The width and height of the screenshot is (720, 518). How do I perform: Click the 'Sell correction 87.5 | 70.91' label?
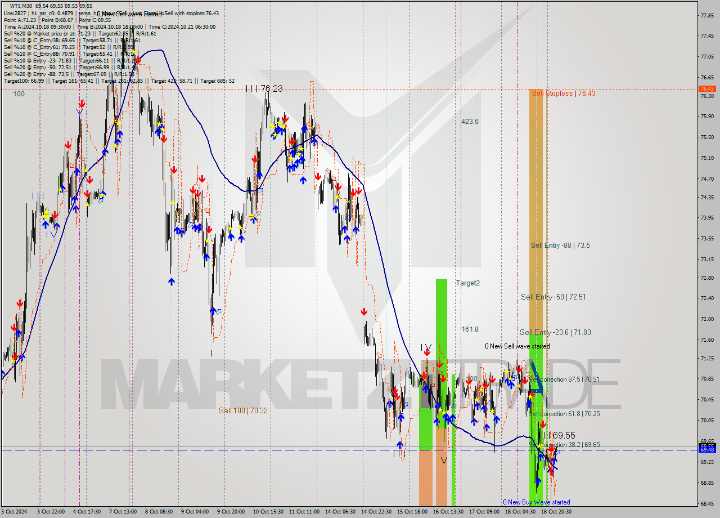(x=563, y=379)
